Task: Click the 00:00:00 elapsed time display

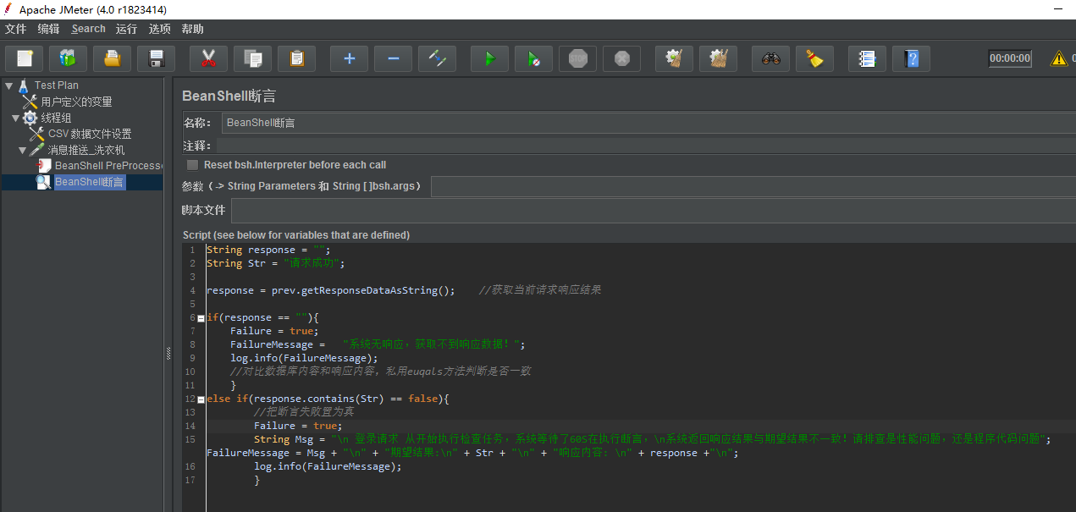Action: point(1010,58)
